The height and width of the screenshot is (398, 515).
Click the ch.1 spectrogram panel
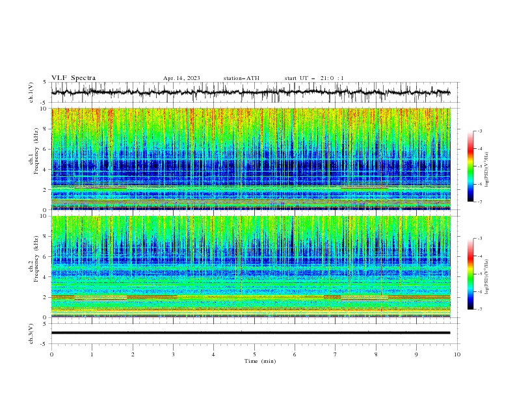pyautogui.click(x=250, y=159)
